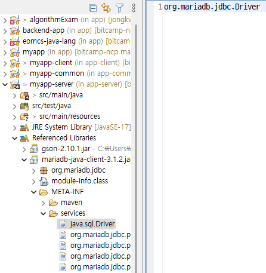Select the java.sql.Driver file
This screenshot has height=273, width=266.
click(92, 224)
